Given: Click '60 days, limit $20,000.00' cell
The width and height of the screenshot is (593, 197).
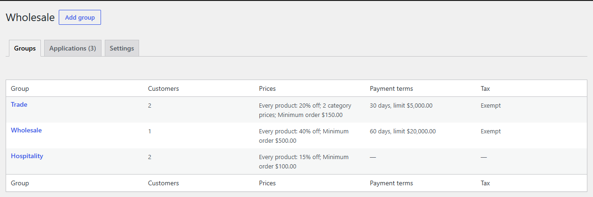Looking at the screenshot, I should 403,131.
